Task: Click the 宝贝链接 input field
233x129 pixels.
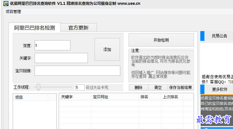Action: 77,71
